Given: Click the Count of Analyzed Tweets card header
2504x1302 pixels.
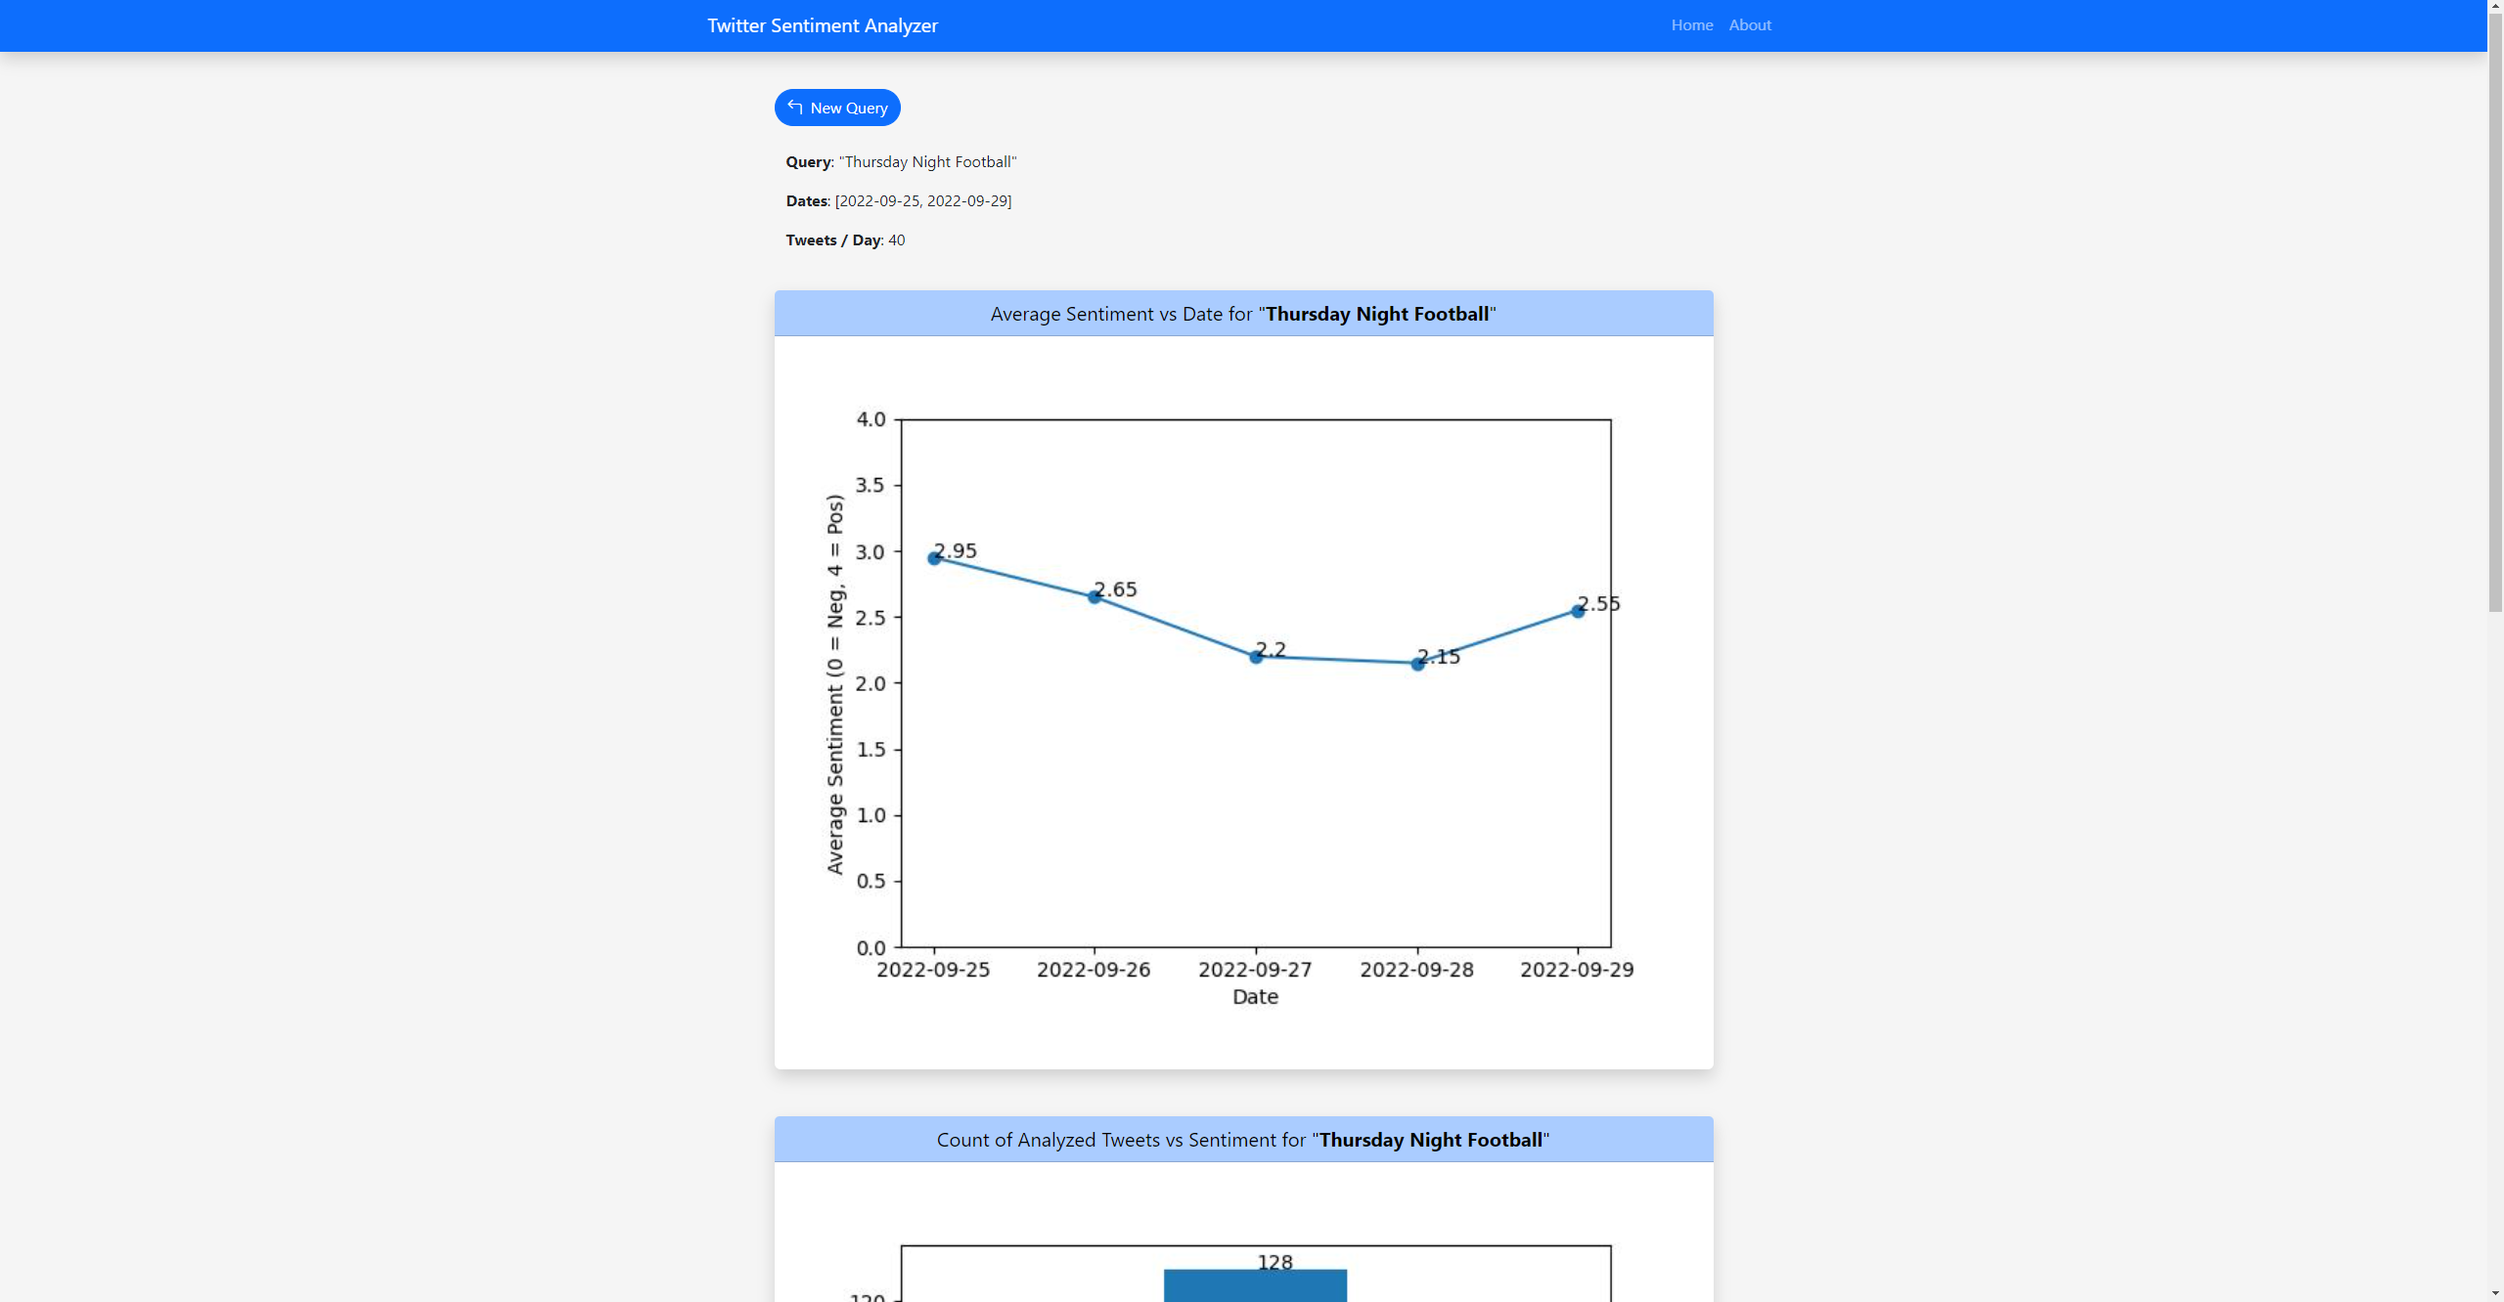Looking at the screenshot, I should pos(1243,1140).
